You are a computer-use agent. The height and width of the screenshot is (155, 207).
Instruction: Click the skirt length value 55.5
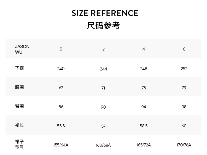[x=61, y=126]
